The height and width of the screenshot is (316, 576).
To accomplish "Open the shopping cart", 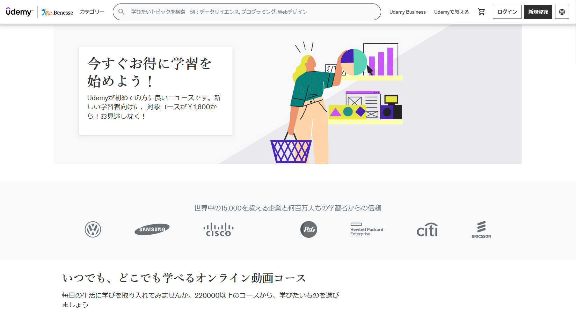I will click(x=481, y=12).
